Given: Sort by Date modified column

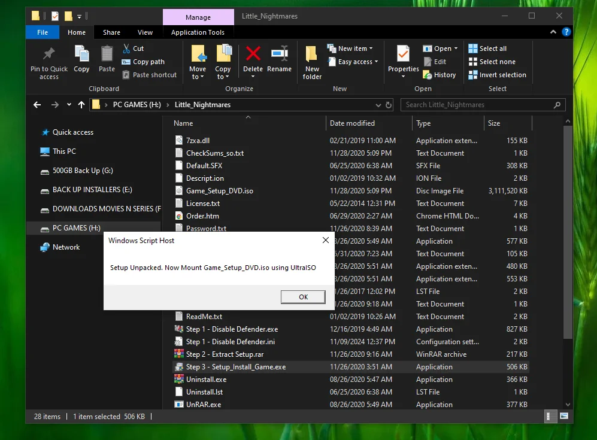Looking at the screenshot, I should (x=368, y=123).
